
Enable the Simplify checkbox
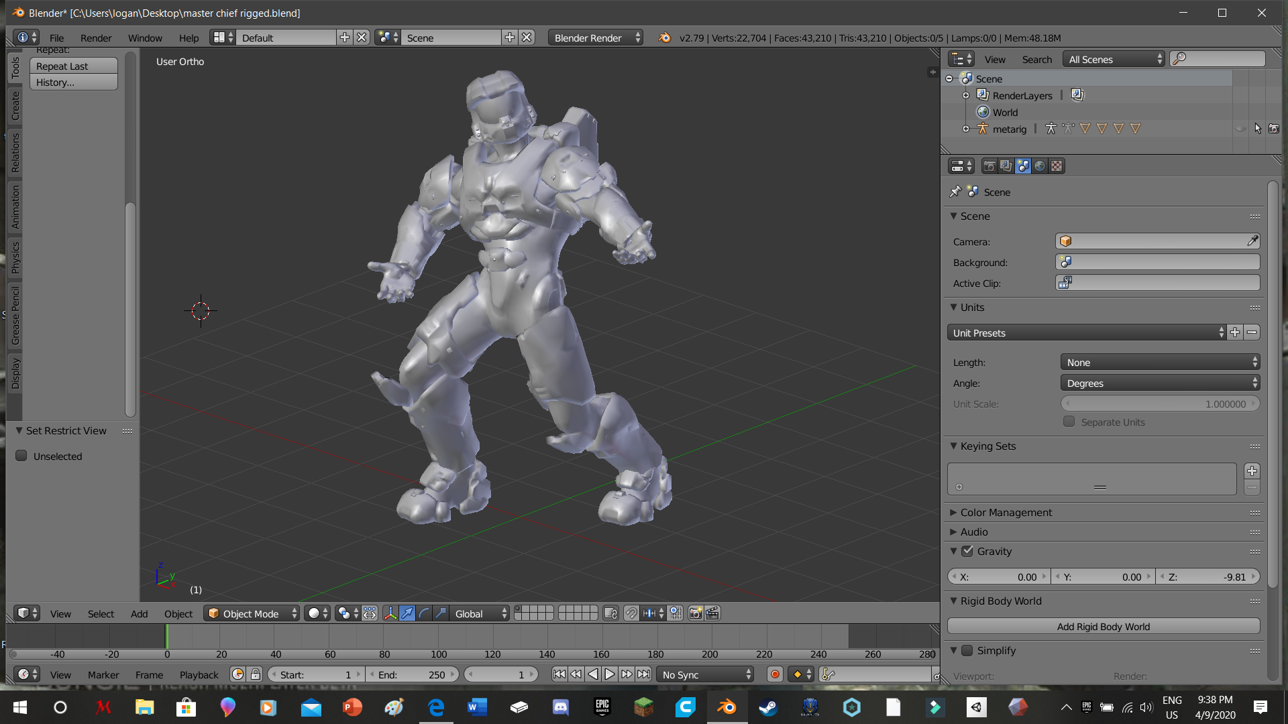pos(967,650)
